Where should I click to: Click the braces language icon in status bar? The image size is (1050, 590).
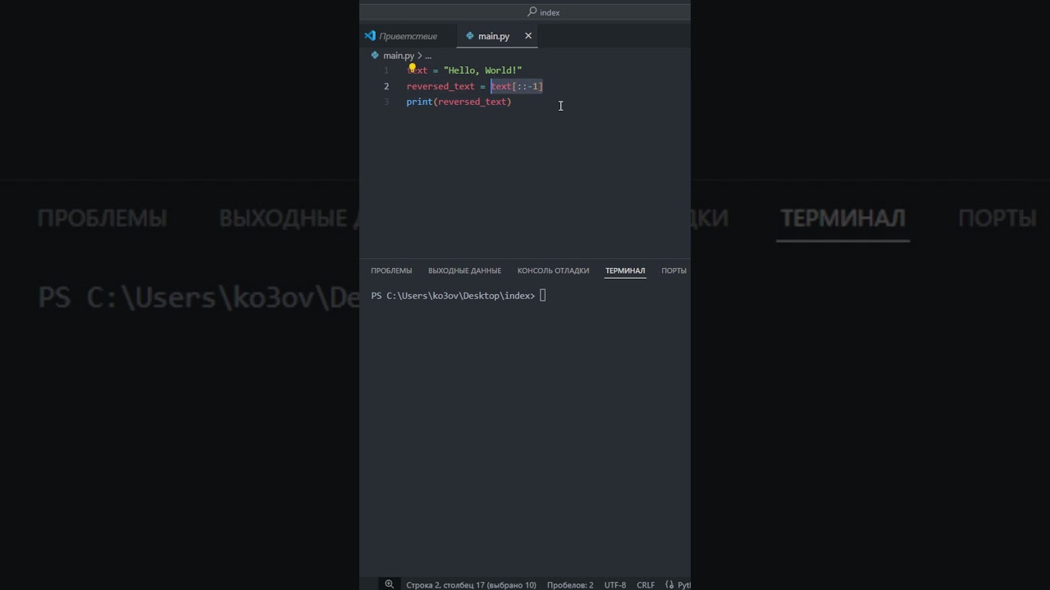pyautogui.click(x=669, y=585)
